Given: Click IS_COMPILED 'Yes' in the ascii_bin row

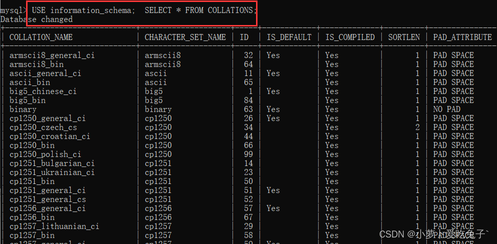Looking at the screenshot, I should pos(332,82).
